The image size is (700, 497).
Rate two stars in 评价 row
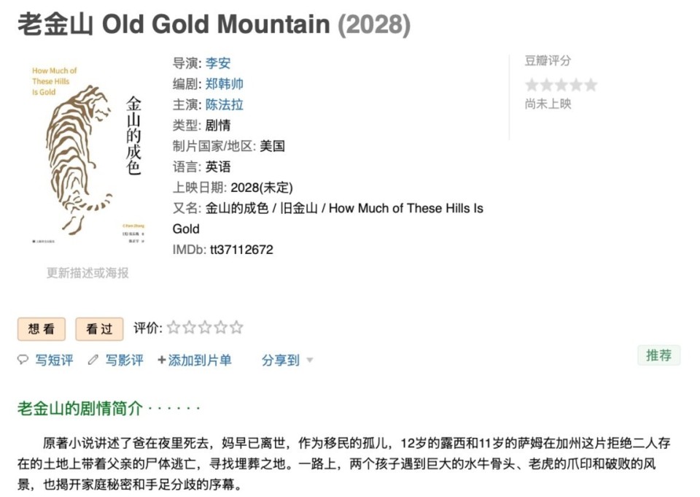189,328
